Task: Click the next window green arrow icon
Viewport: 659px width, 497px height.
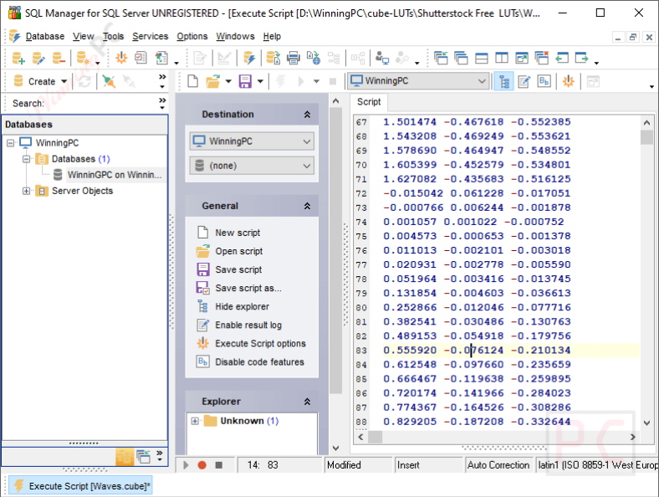Action: [x=582, y=58]
